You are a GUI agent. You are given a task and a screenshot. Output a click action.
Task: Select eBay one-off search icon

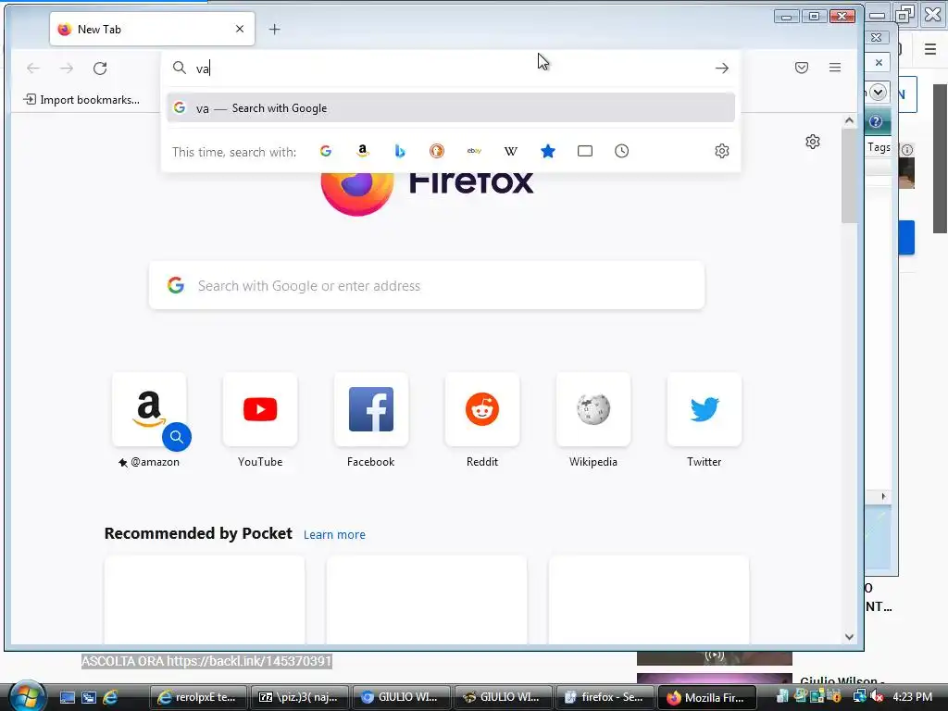click(474, 151)
